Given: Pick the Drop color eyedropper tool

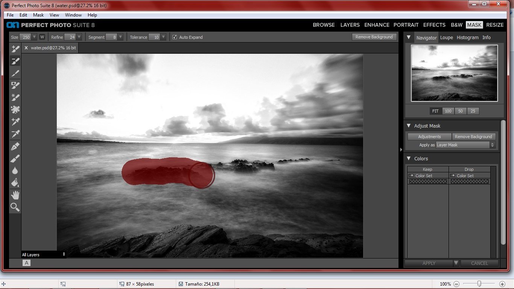Looking at the screenshot, I should pyautogui.click(x=15, y=133).
